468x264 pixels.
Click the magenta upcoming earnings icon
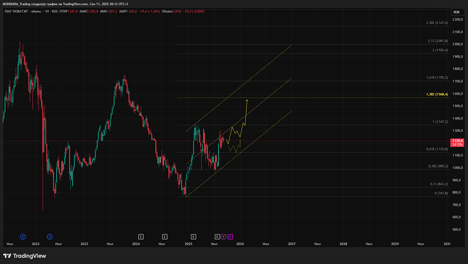(230, 237)
